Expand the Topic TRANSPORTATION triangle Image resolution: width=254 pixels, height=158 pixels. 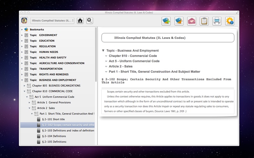pos(22,69)
